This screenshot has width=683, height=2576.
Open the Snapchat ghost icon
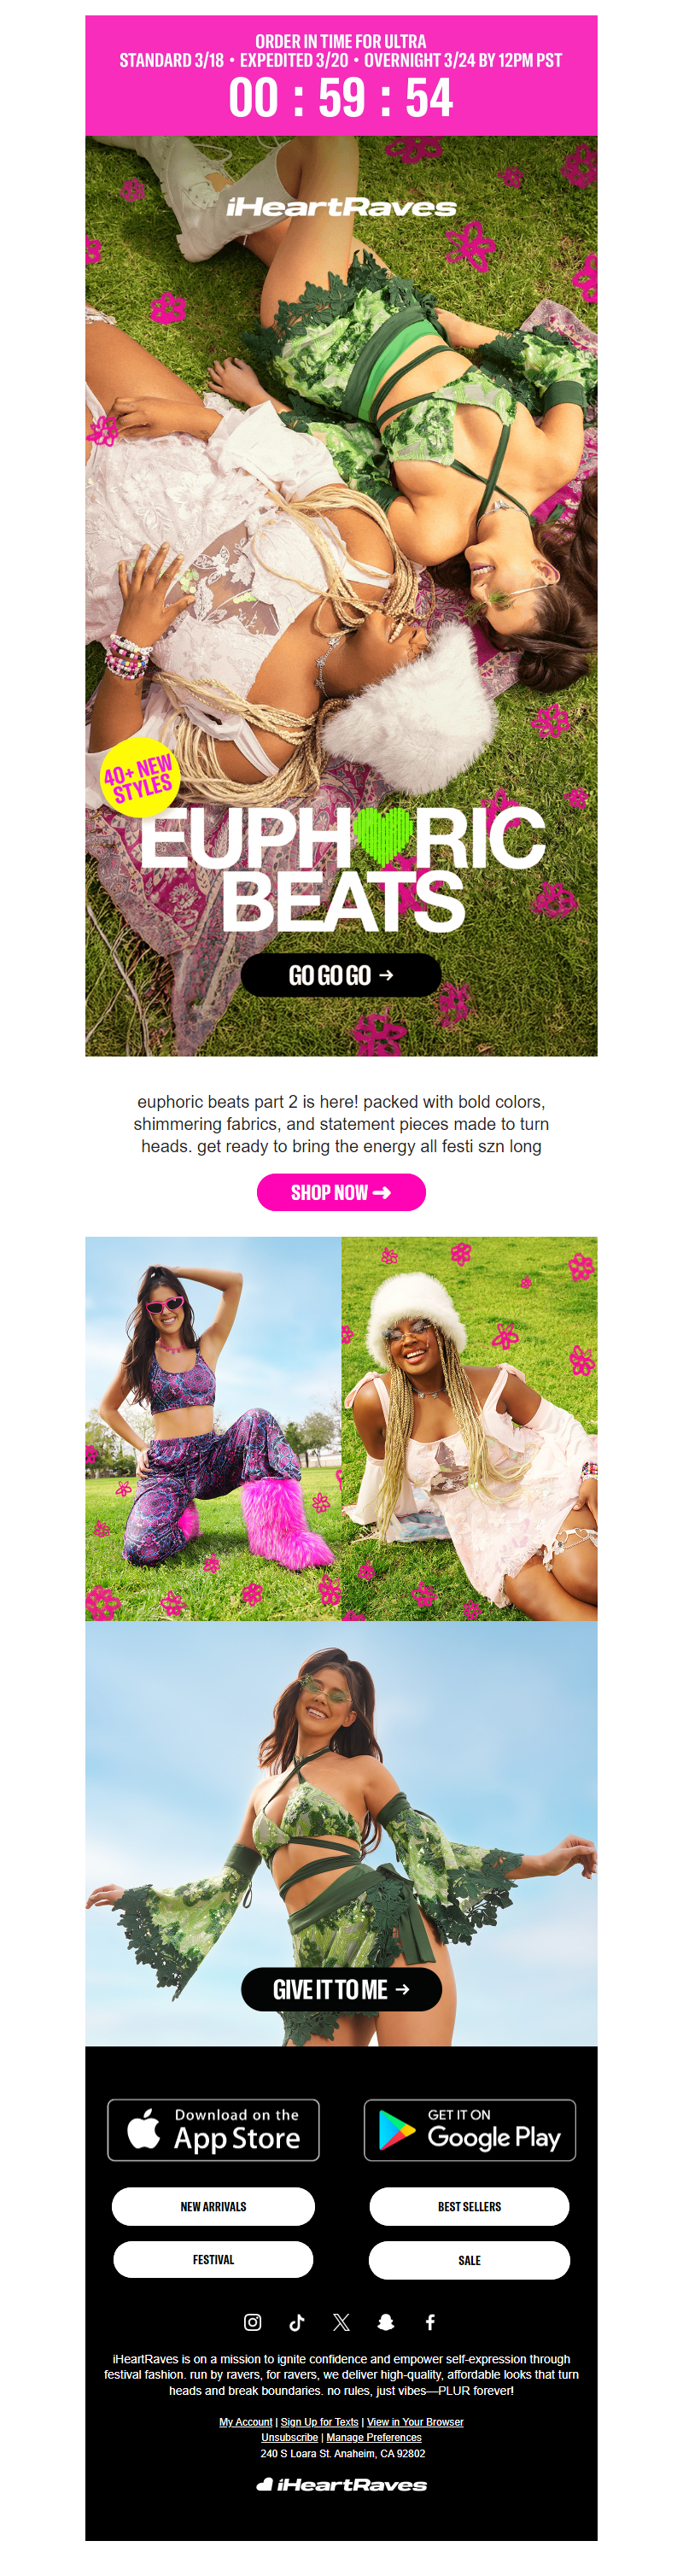tap(386, 2321)
